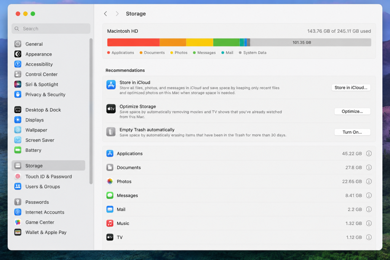Open Displays label in sidebar
The width and height of the screenshot is (390, 260).
click(35, 120)
